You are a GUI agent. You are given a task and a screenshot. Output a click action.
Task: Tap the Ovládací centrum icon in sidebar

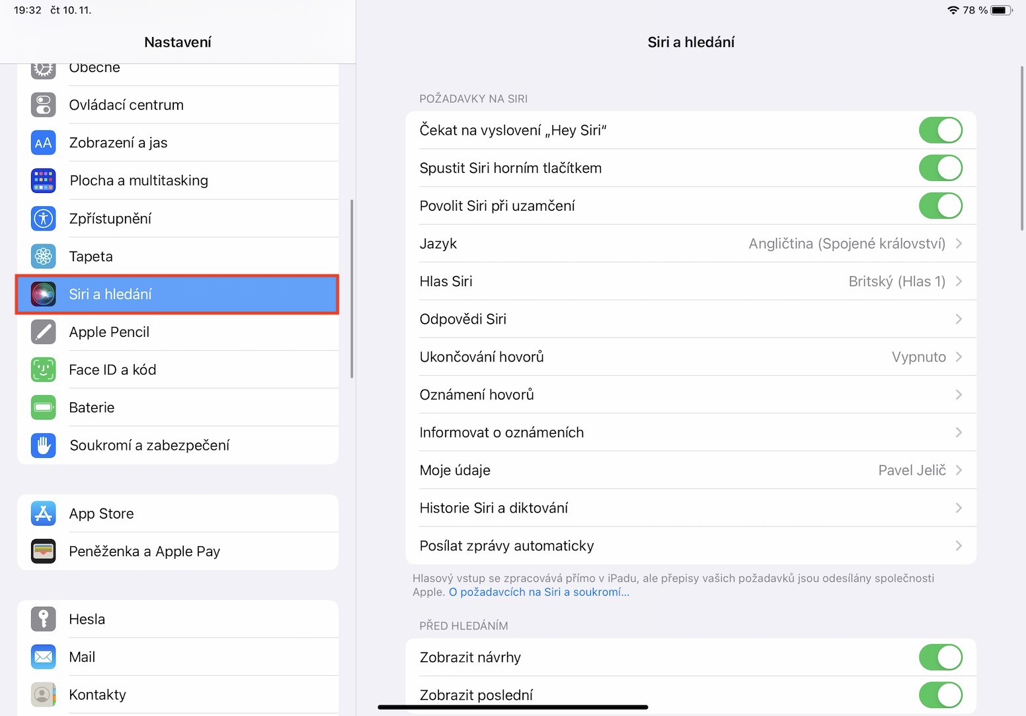coord(44,105)
